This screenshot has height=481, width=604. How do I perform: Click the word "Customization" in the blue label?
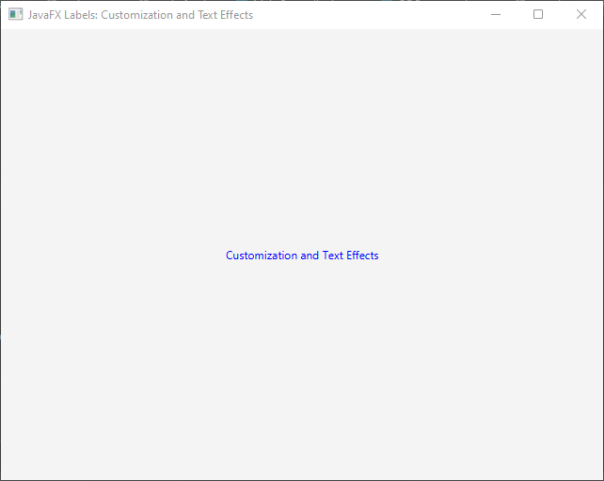(262, 256)
